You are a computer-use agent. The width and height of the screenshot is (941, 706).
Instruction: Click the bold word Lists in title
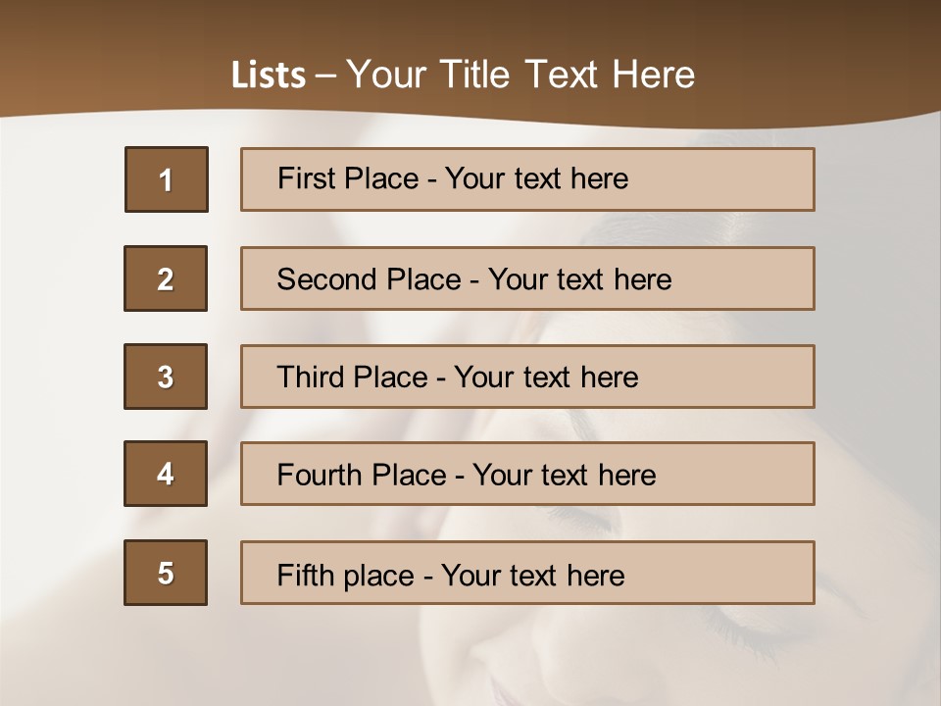[269, 76]
